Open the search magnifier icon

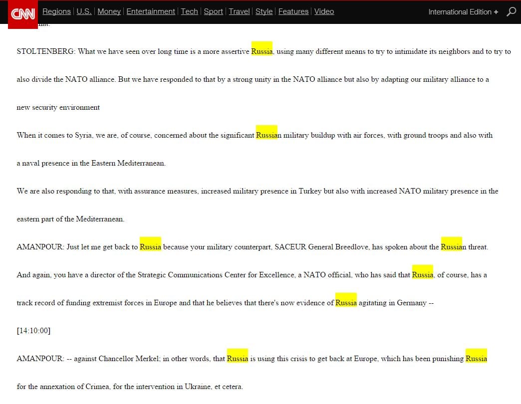pos(512,11)
